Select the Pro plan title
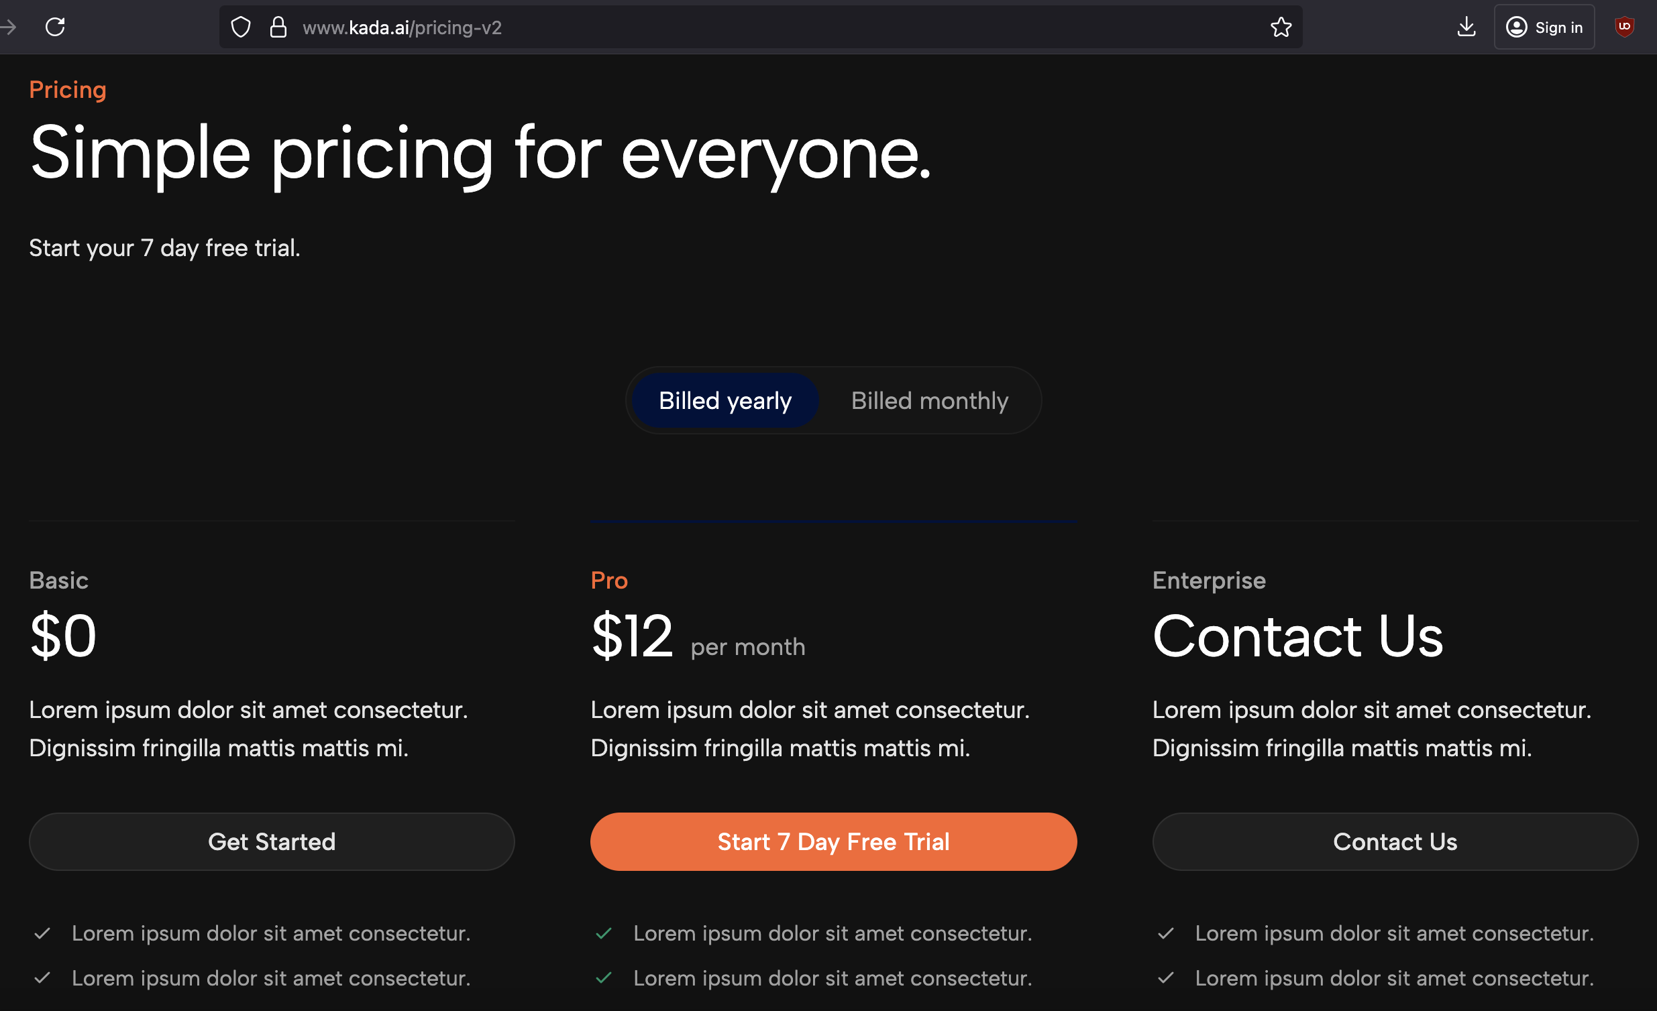1657x1011 pixels. click(x=608, y=580)
